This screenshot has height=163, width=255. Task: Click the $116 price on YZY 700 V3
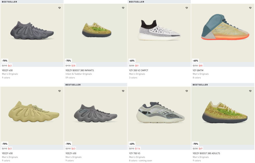[x=137, y=149]
